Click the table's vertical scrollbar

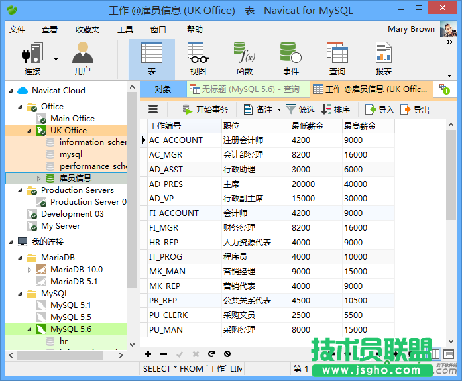click(x=451, y=175)
